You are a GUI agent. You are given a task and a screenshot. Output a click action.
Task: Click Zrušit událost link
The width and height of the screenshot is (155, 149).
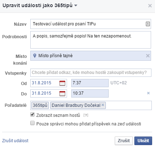(15, 141)
